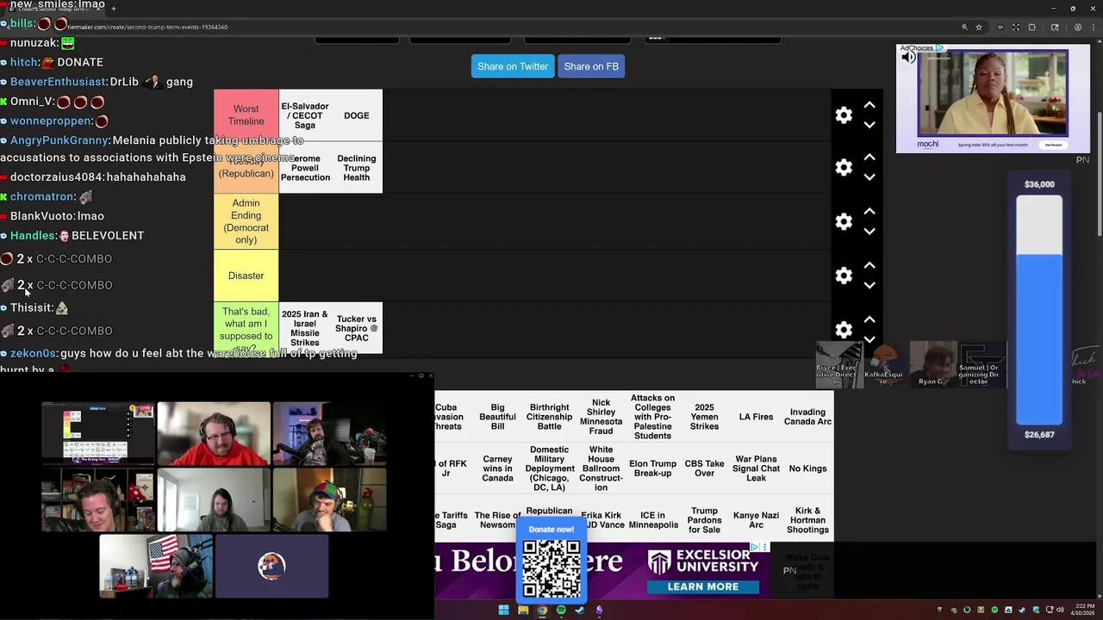Select El-Salvador / CECOT Saga tile
Image resolution: width=1103 pixels, height=620 pixels.
click(x=305, y=115)
